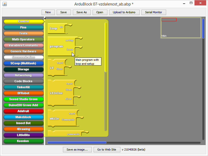Click the Main minimap thumbnail
Image resolution: width=208 pixels, height=156 pixels.
point(181,28)
